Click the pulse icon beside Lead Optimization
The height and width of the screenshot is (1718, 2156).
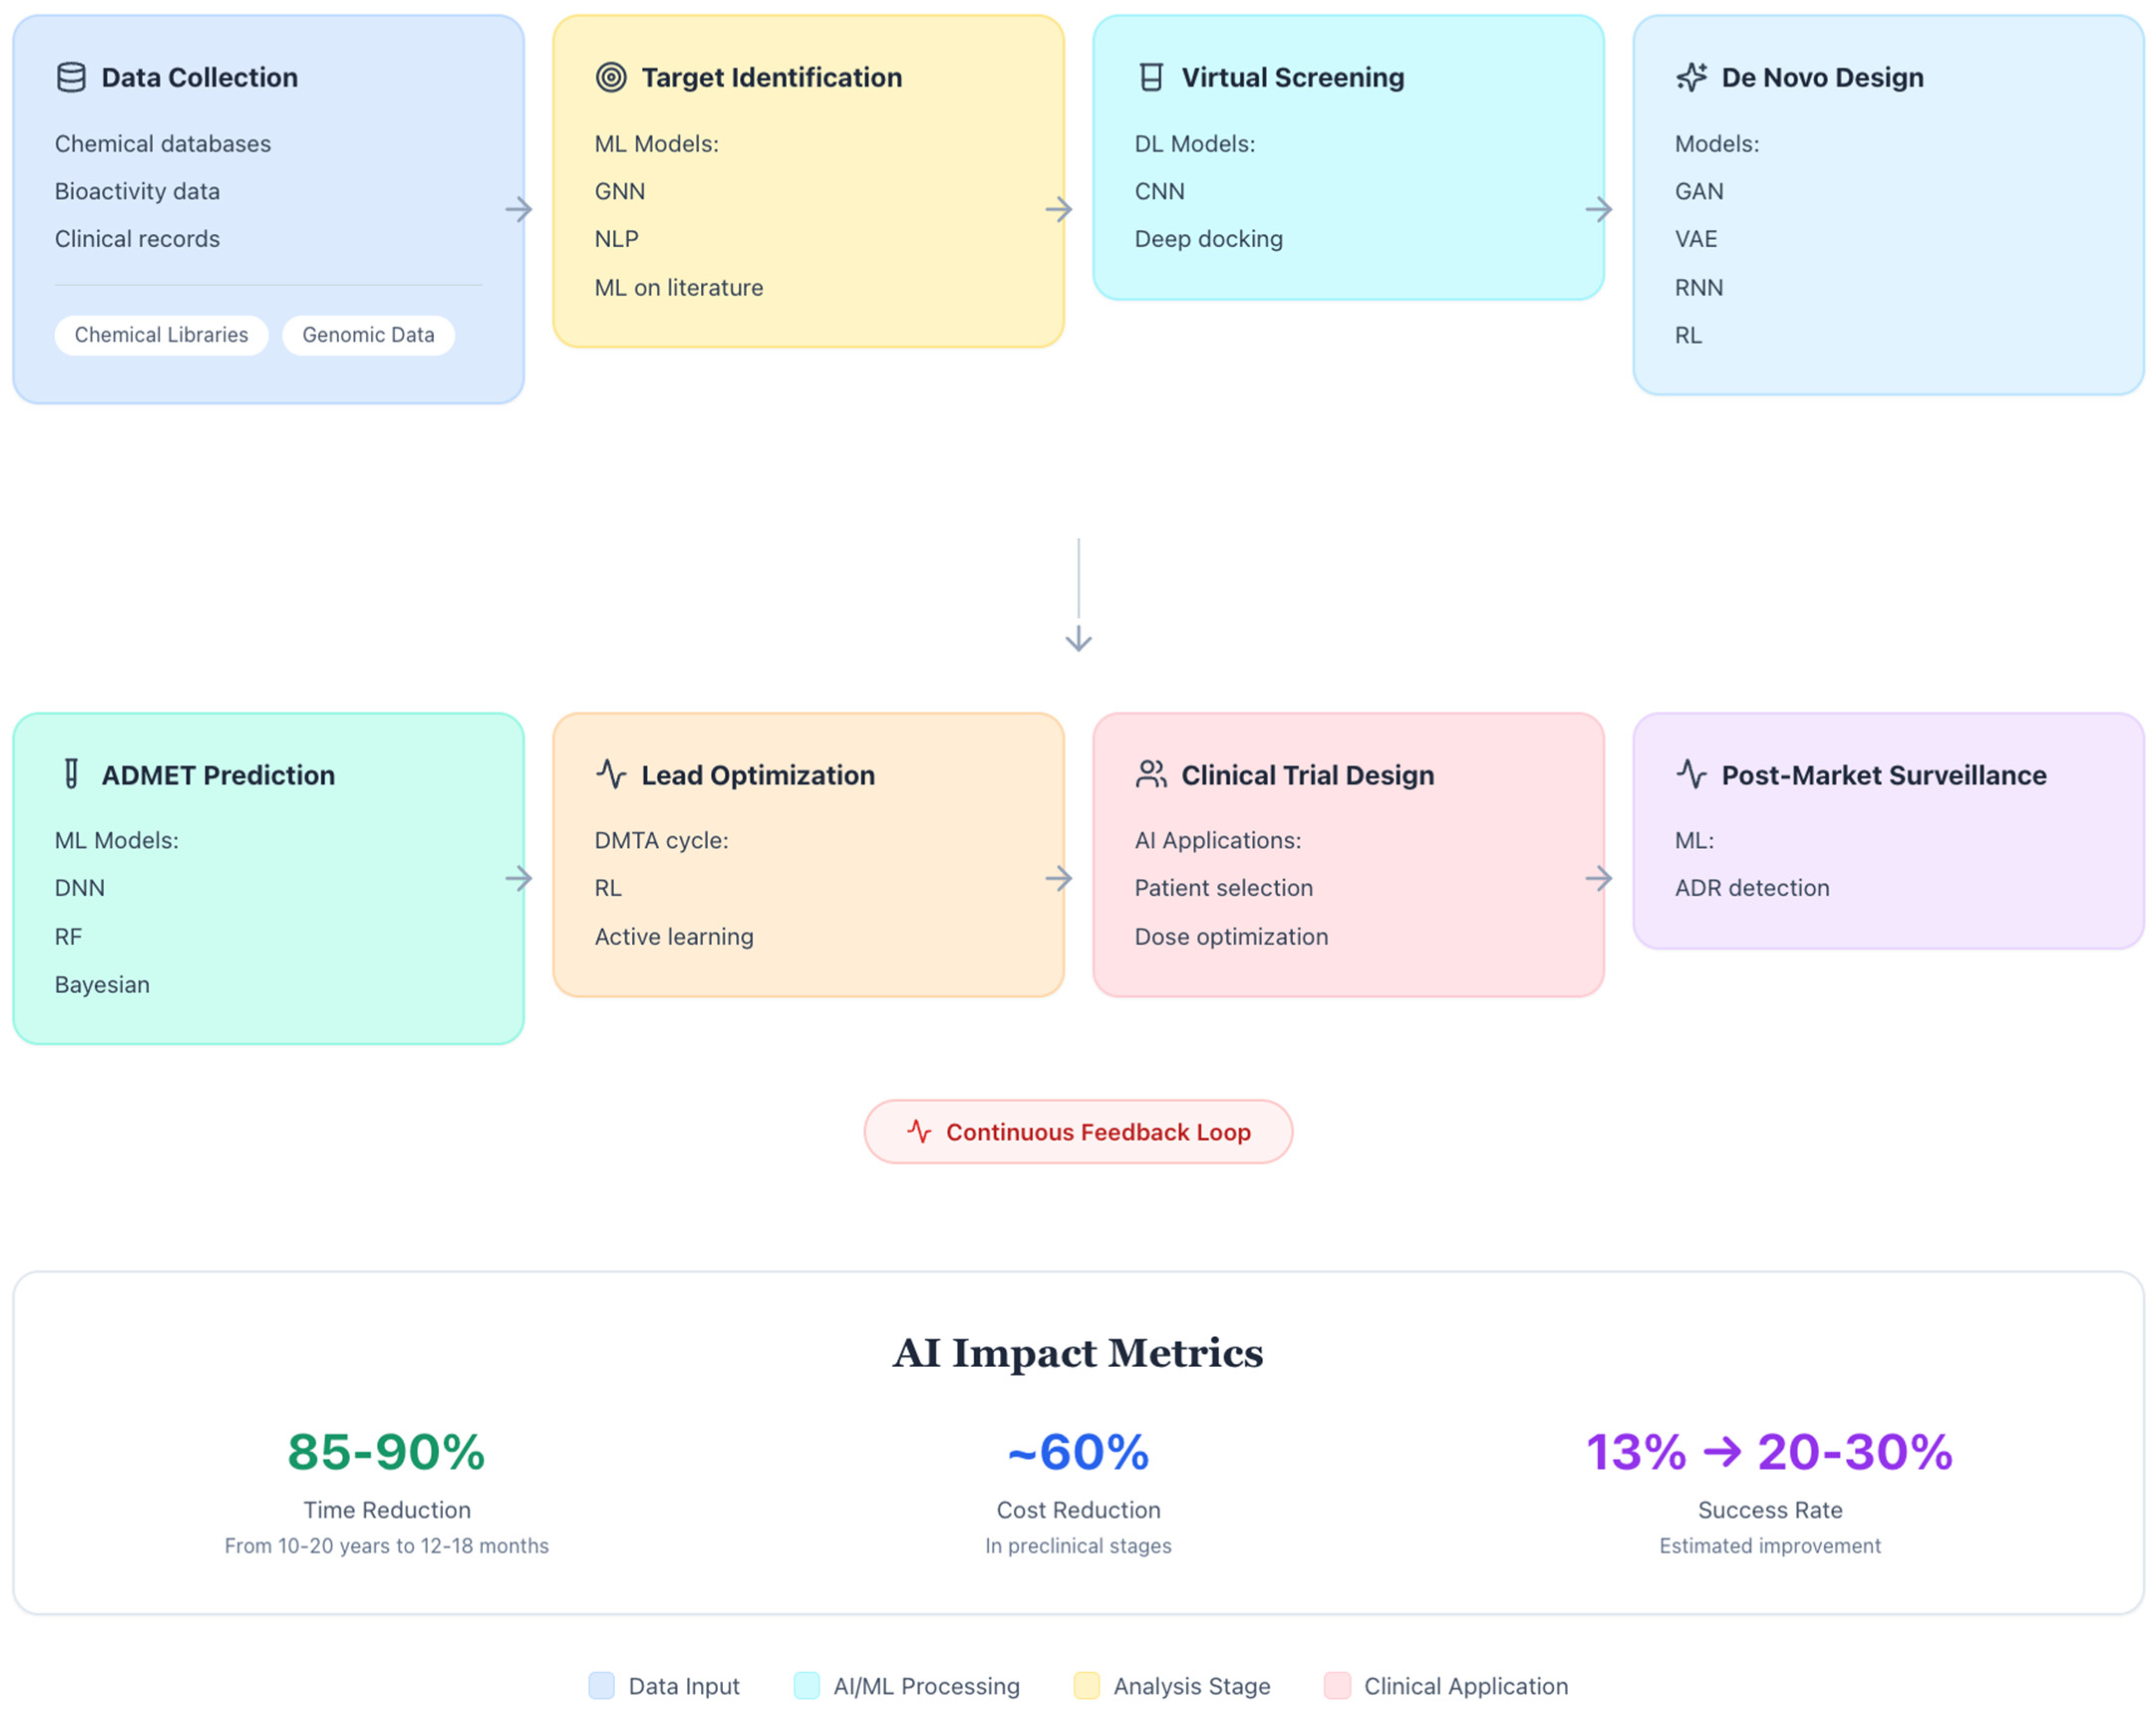(611, 775)
